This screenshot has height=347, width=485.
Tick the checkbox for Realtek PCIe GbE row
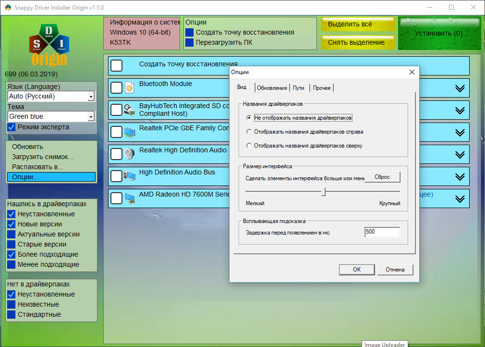tap(117, 132)
